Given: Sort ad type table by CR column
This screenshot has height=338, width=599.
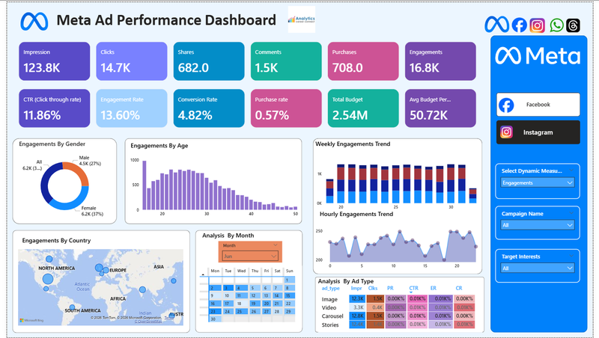Looking at the screenshot, I should (459, 289).
